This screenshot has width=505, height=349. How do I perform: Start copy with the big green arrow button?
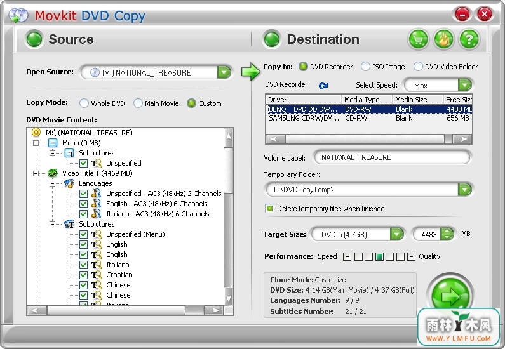(450, 296)
